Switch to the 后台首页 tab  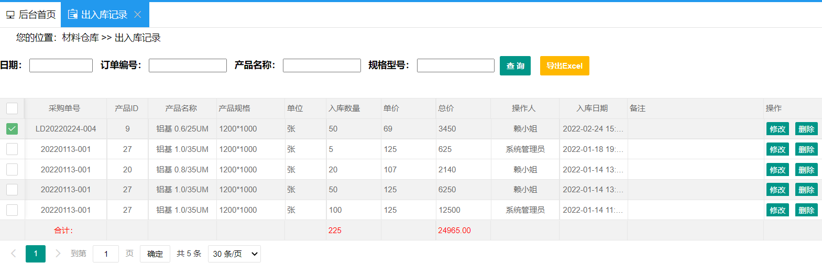point(31,15)
